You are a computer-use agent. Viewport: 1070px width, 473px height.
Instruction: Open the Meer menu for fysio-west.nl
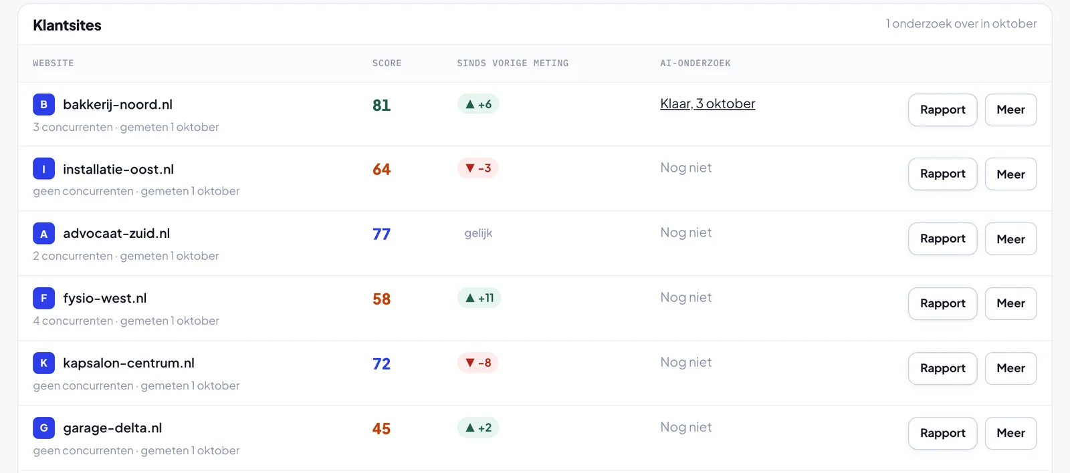[x=1010, y=303]
